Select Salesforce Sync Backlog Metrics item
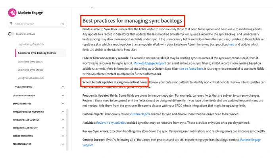273x158 pixels. pos(41,53)
